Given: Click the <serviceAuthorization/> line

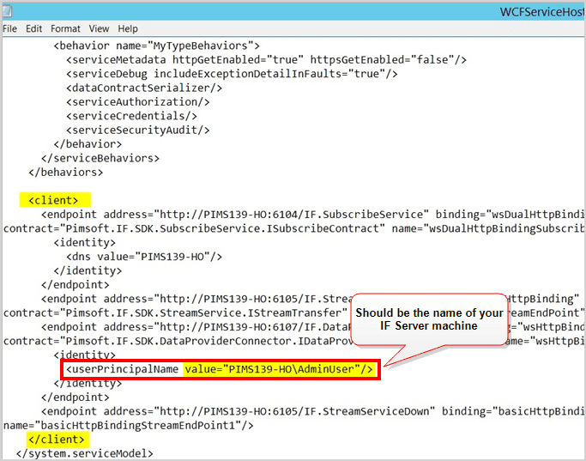Looking at the screenshot, I should pos(138,102).
